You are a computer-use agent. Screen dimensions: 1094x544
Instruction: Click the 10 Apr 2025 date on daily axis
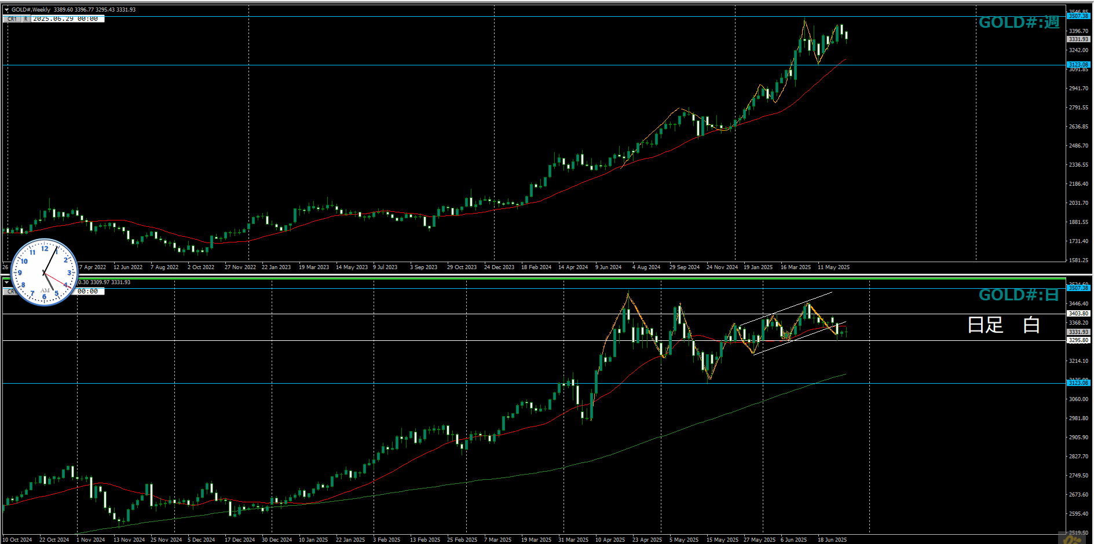610,540
